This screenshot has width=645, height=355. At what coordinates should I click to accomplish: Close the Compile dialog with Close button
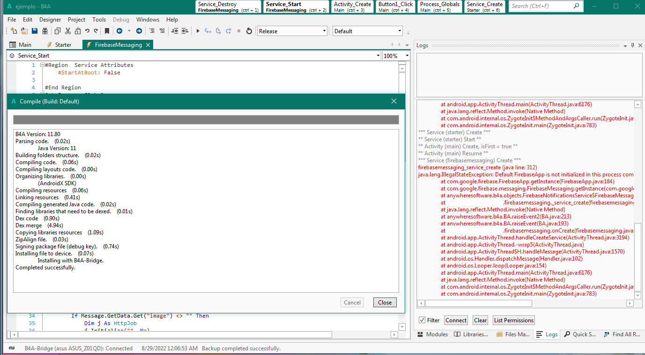pyautogui.click(x=385, y=303)
